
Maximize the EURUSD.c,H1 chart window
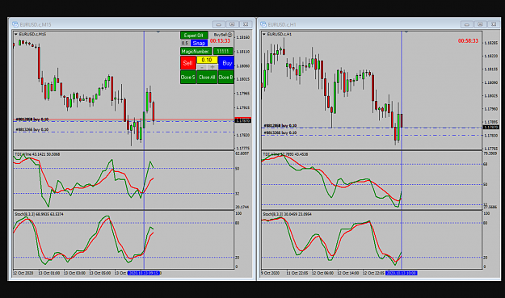[x=480, y=24]
